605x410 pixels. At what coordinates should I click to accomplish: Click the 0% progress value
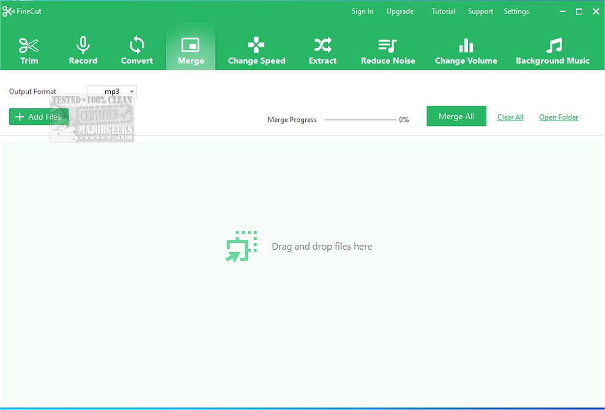click(x=404, y=120)
